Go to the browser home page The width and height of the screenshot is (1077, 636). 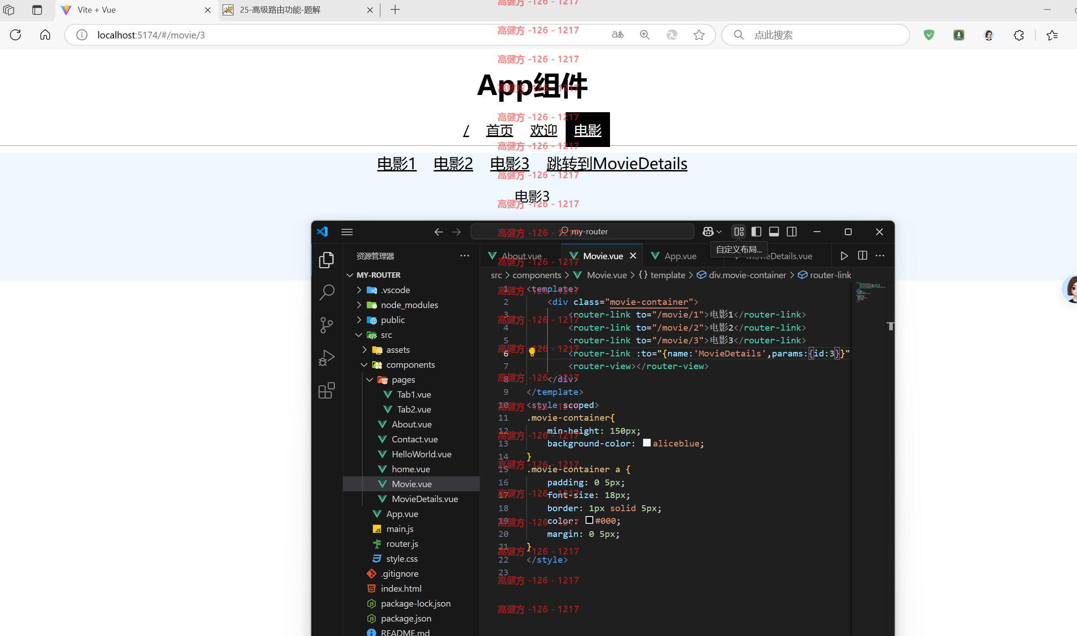click(x=45, y=35)
